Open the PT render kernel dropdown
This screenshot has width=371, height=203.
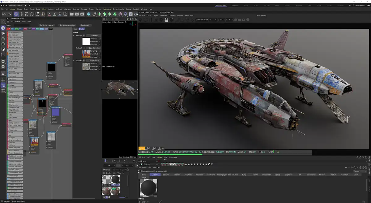[x=212, y=20]
